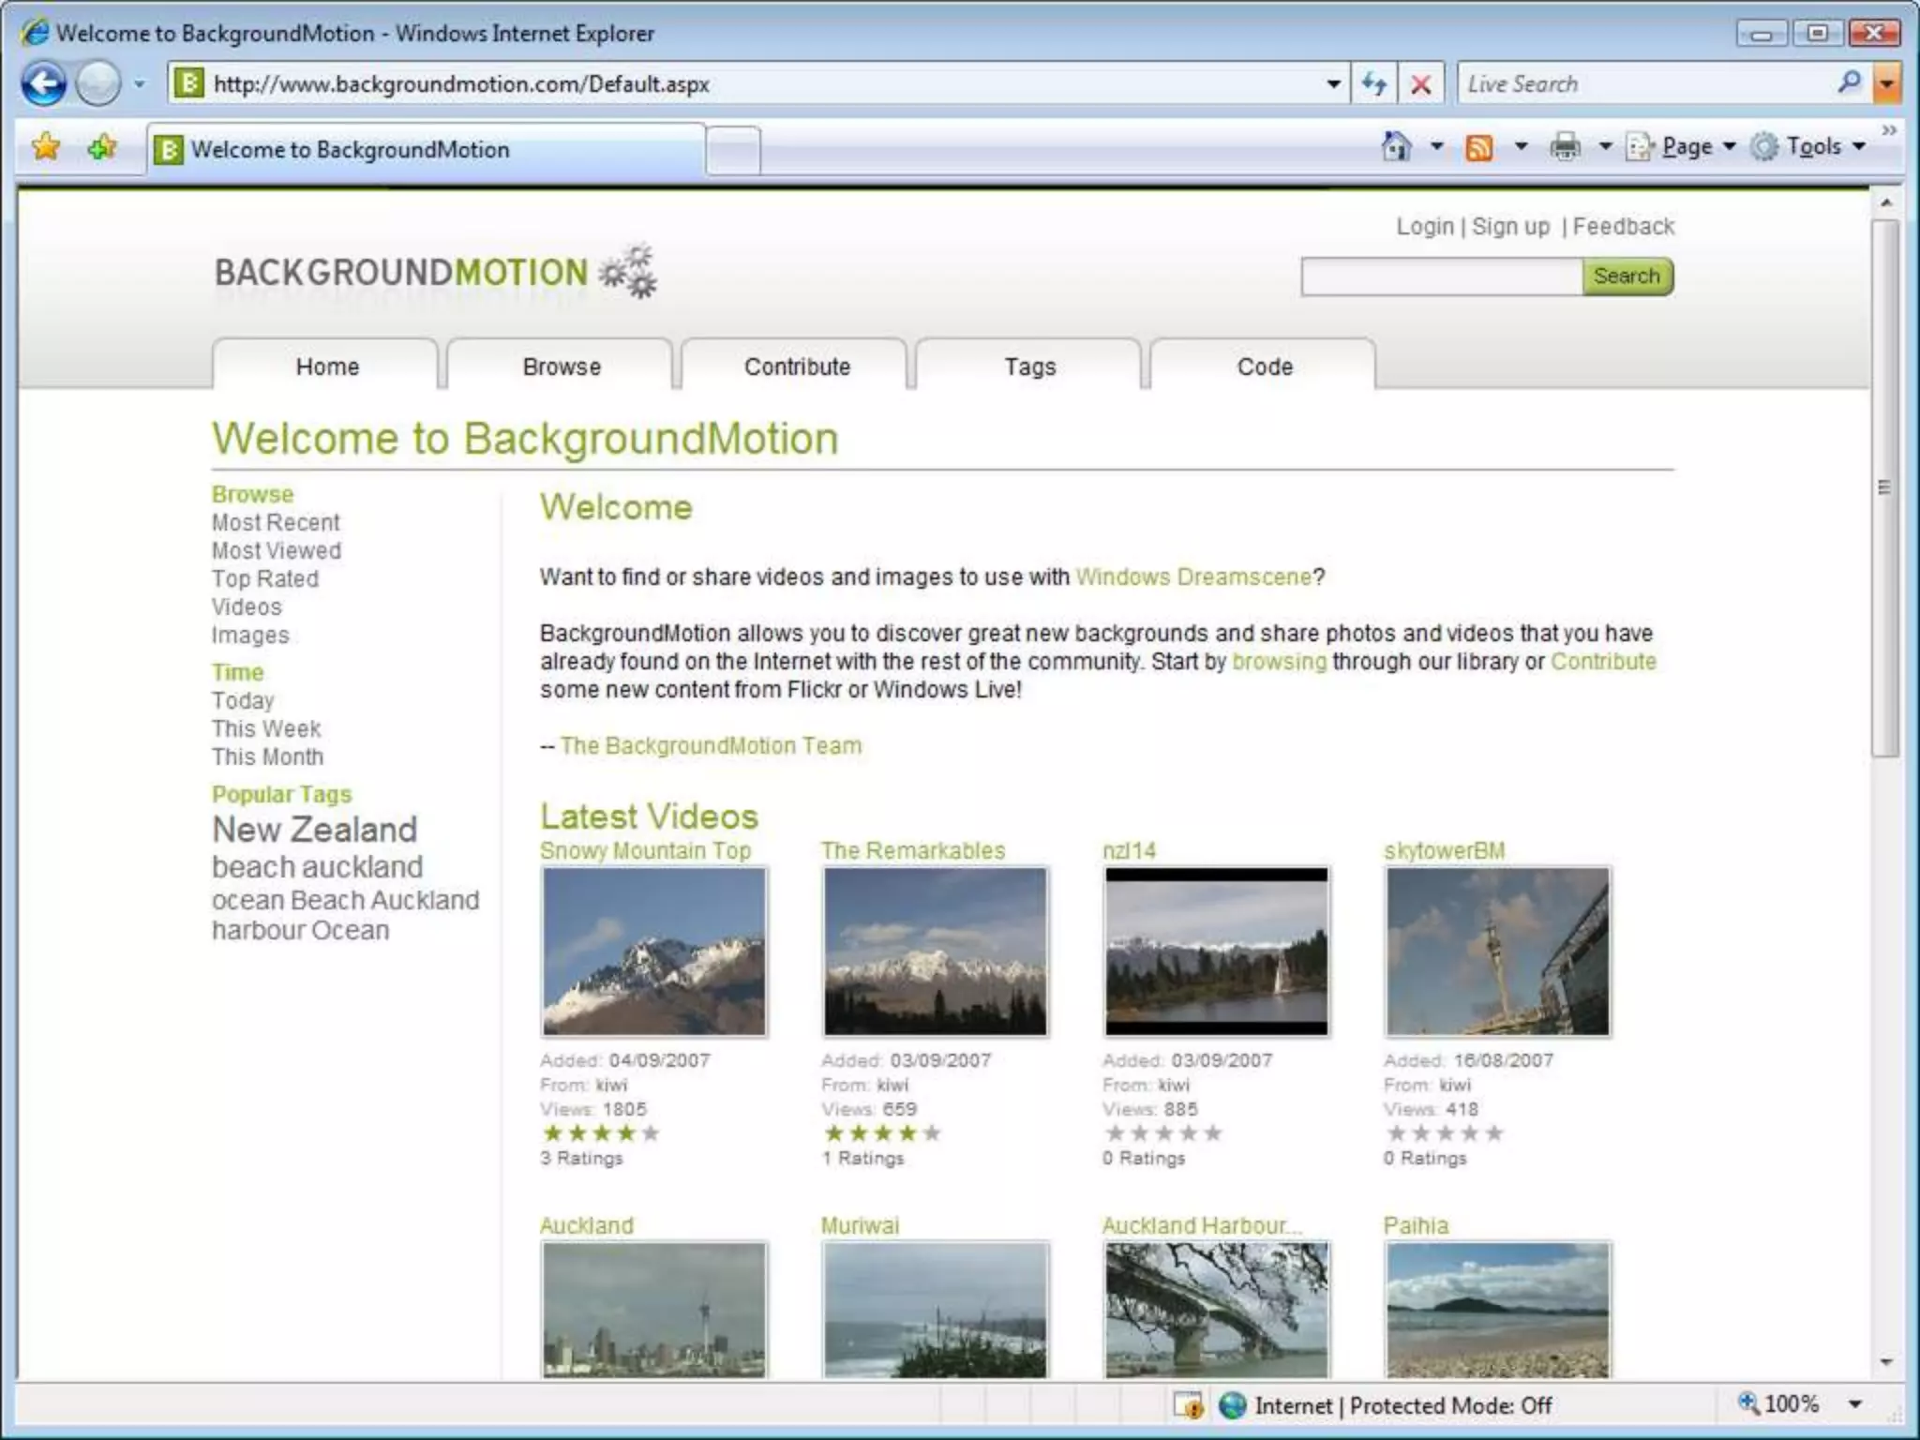Screen dimensions: 1920x1440
Task: Expand the RSS feeds dropdown arrow
Action: tap(1521, 146)
